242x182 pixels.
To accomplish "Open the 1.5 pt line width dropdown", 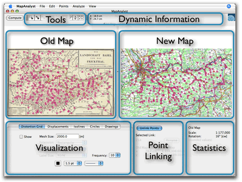I will click(x=73, y=163).
